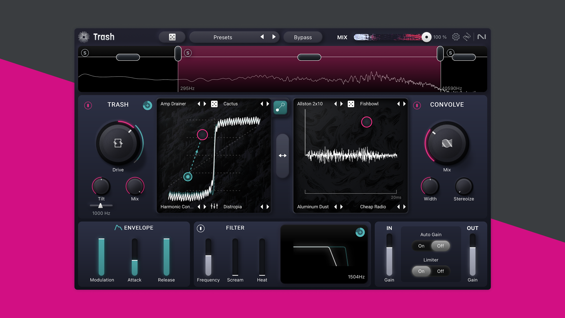Image resolution: width=565 pixels, height=318 pixels.
Task: Click the teal link modules icon
Action: [x=280, y=107]
